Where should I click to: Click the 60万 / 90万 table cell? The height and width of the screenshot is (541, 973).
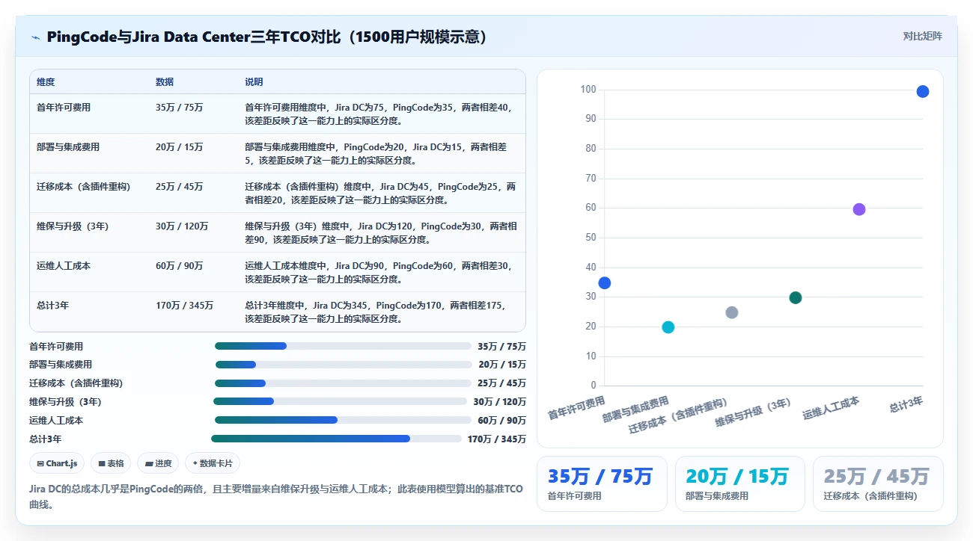point(180,266)
